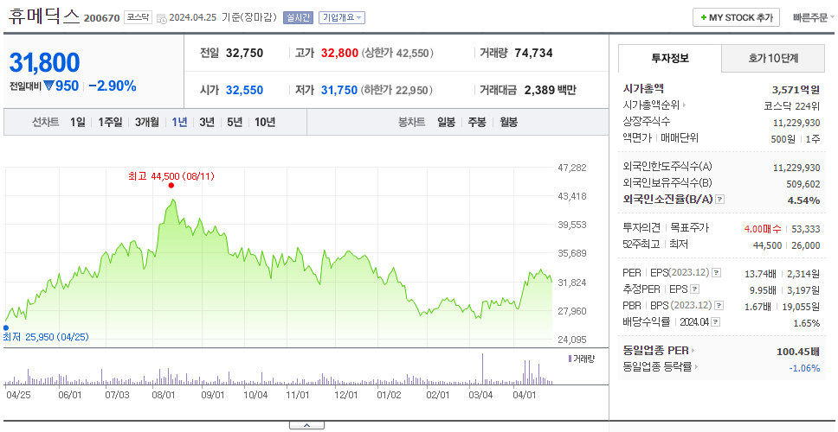The height and width of the screenshot is (432, 838).
Task: Click the 외국인소진율 value 4.54%
Action: coord(803,200)
